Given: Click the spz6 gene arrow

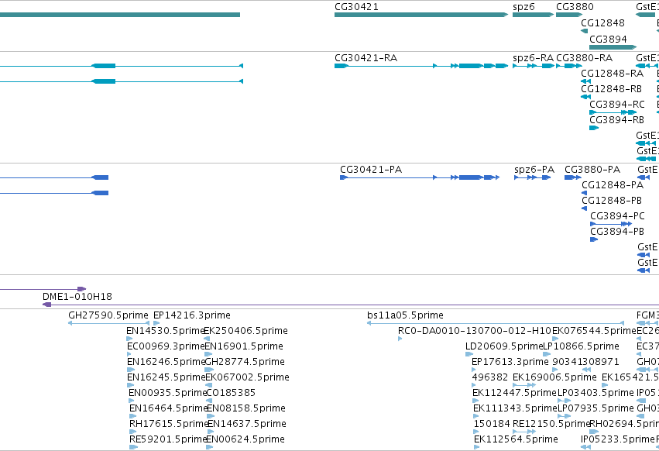Looking at the screenshot, I should click(533, 15).
